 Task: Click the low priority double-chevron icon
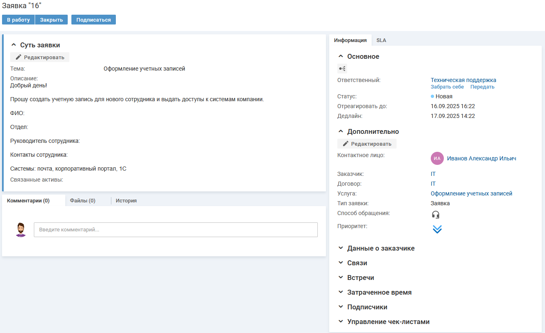[x=437, y=229]
